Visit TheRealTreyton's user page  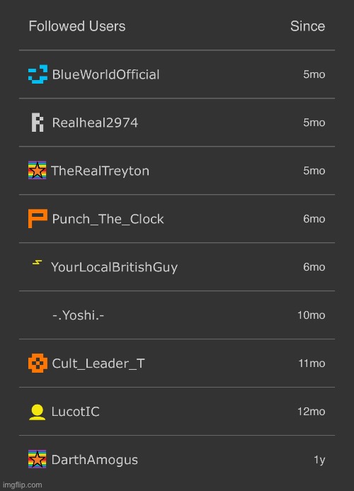[x=100, y=171]
